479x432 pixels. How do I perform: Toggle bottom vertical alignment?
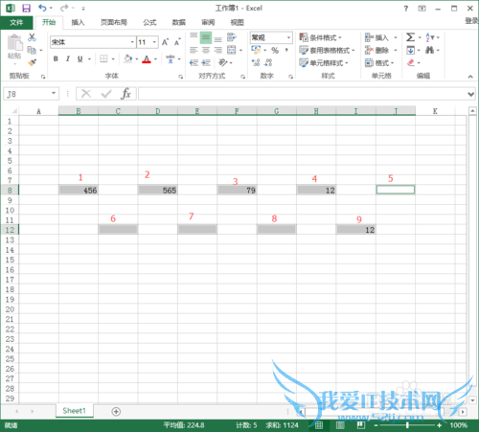tap(218, 39)
